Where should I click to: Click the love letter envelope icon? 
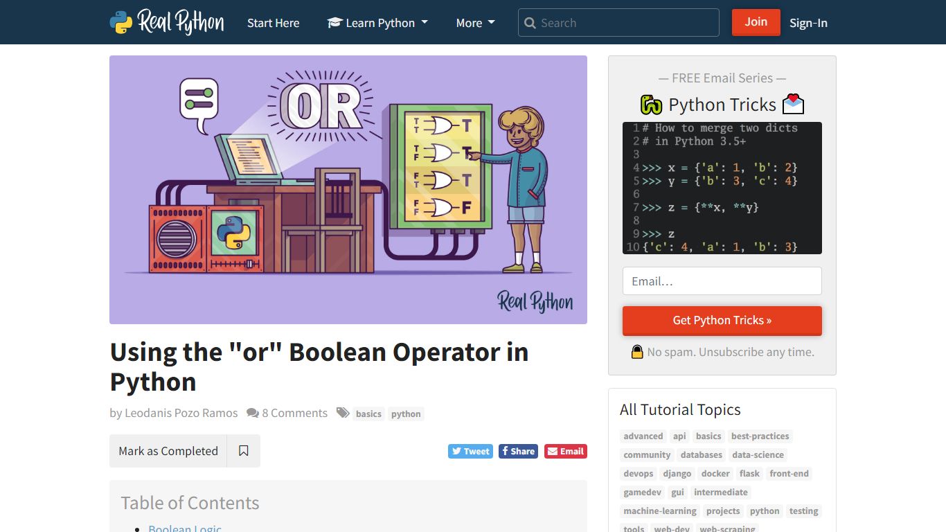point(793,104)
